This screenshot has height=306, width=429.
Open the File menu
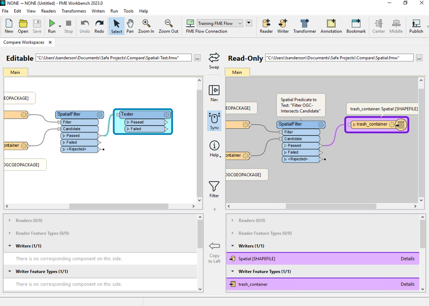click(x=5, y=11)
